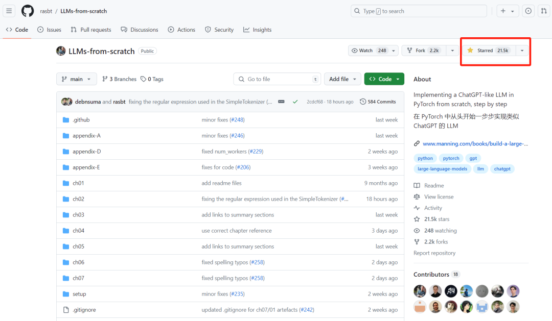View the commit check status checkmark
This screenshot has width=552, height=321.
[295, 102]
